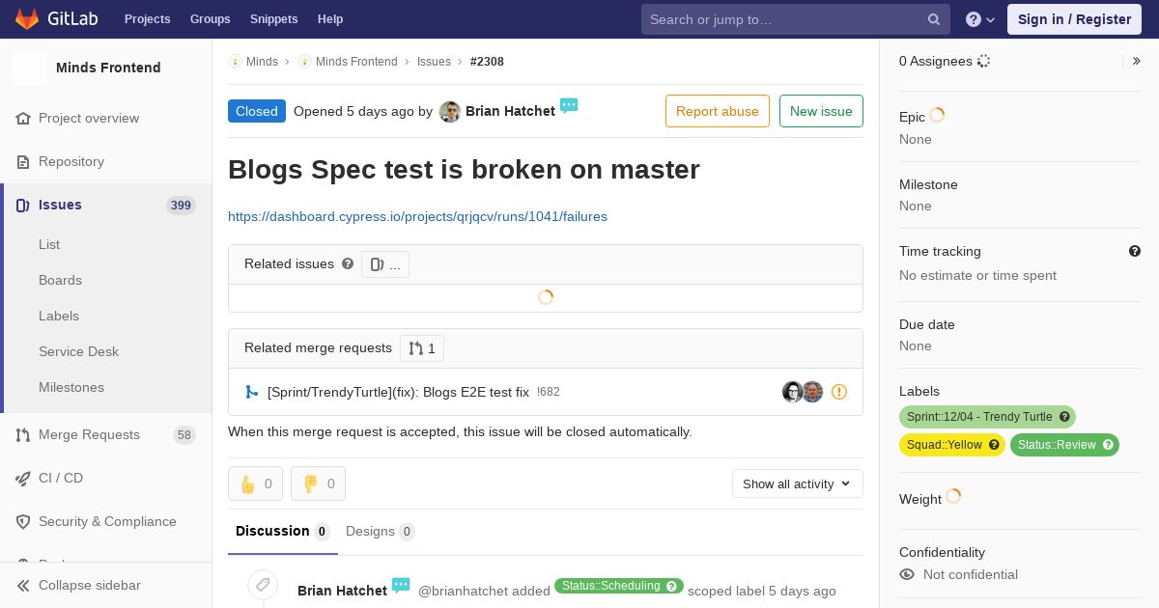Click the GitLab fox logo
The width and height of the screenshot is (1159, 608).
pos(27,18)
